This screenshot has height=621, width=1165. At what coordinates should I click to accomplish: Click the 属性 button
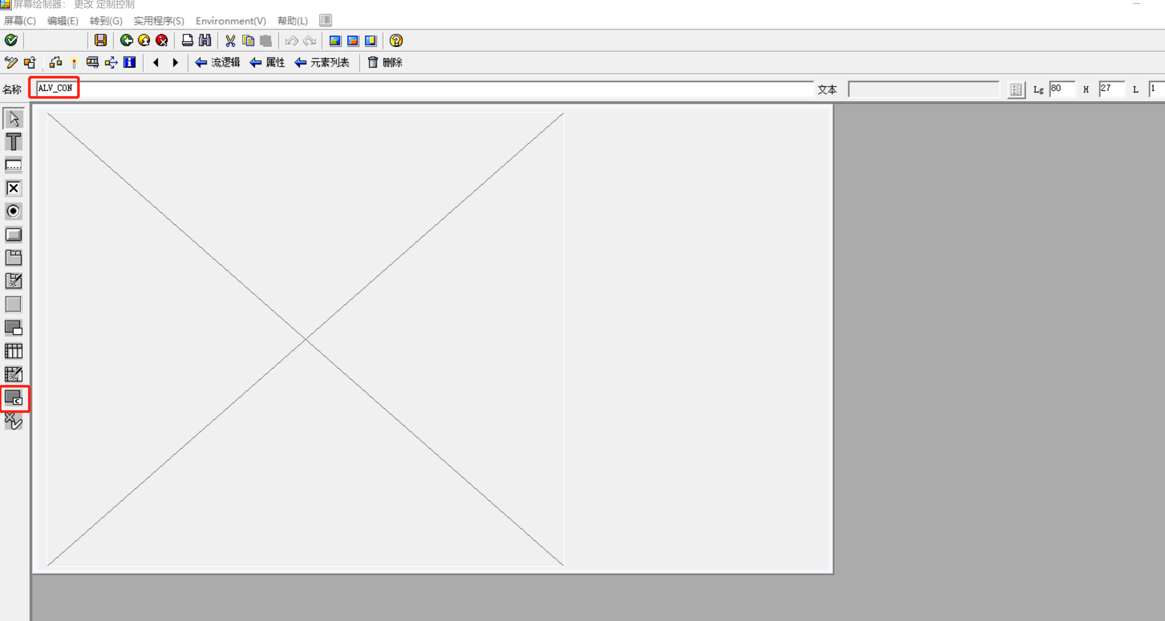coord(267,62)
